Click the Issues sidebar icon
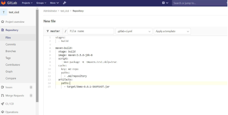228x115 pixels. tap(2, 87)
